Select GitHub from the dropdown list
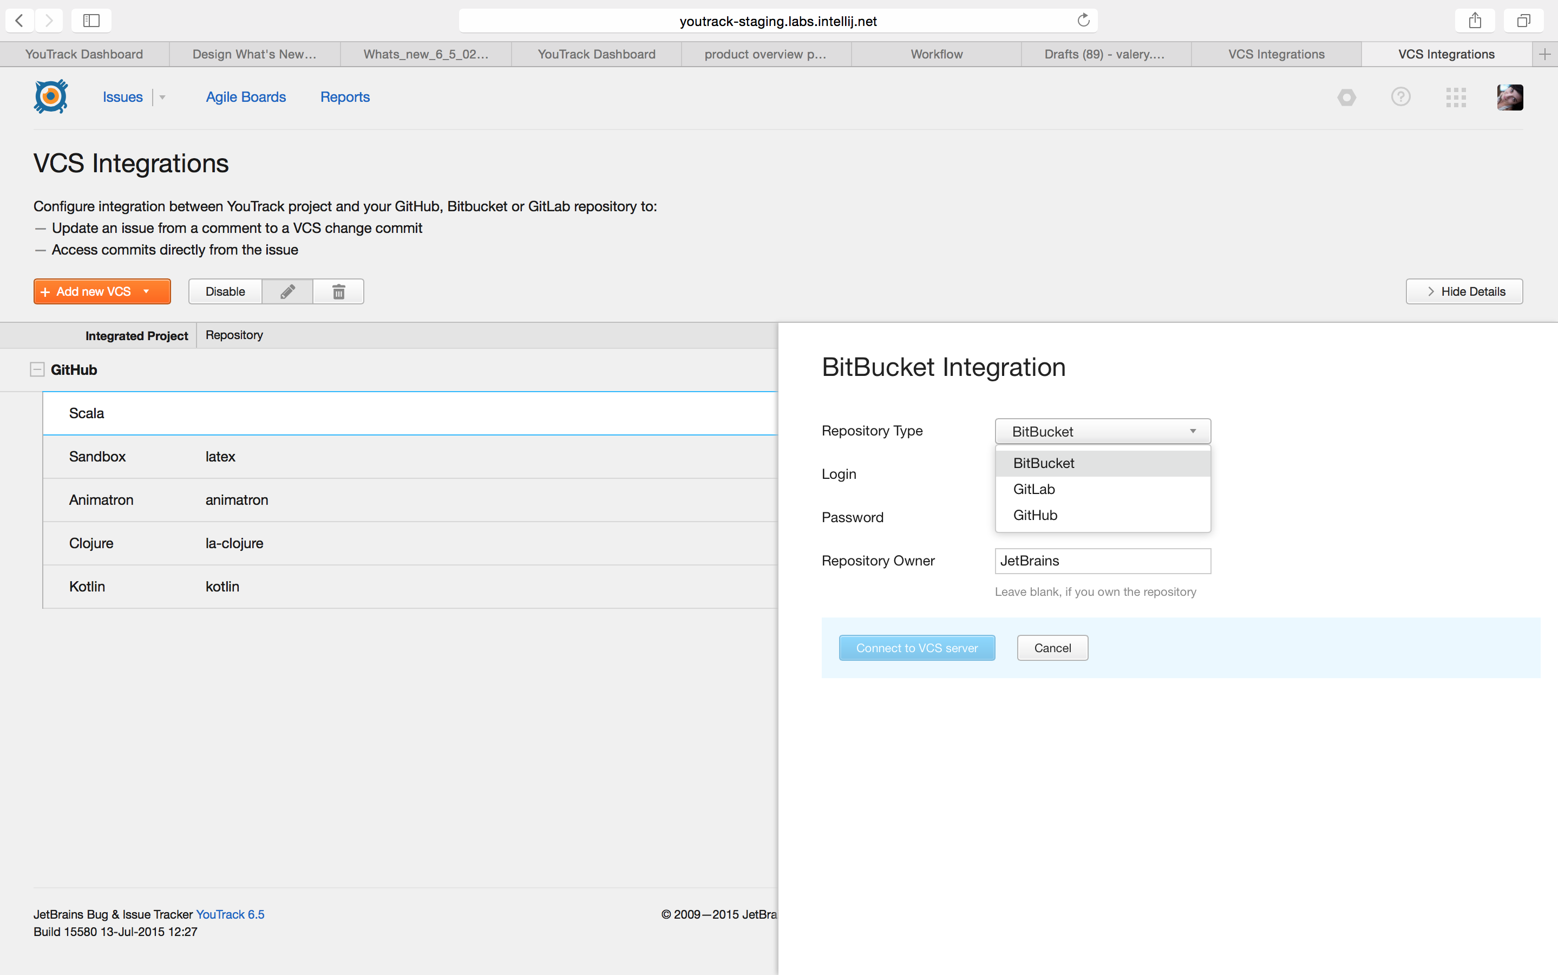Screen dimensions: 1558x975 [x=1103, y=515]
